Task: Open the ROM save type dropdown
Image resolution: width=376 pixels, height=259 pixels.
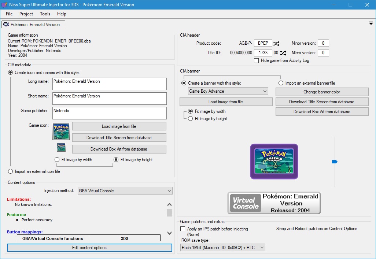Action: pos(223,248)
